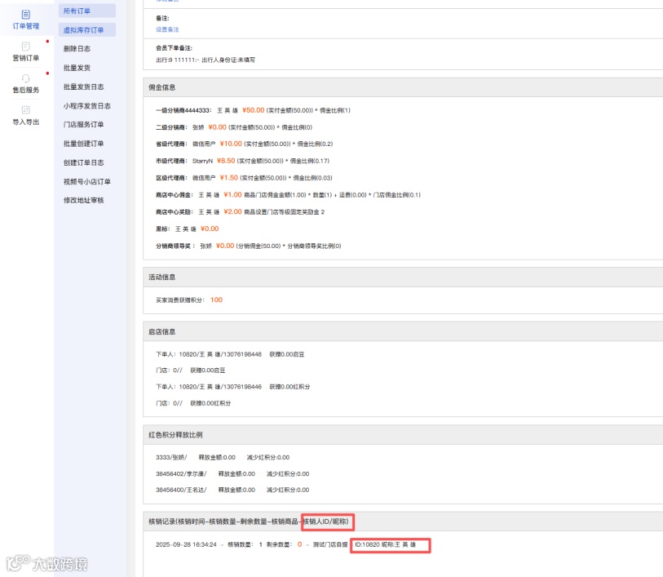This screenshot has height=577, width=663.
Task: Click the 设置备注 link
Action: pos(167,29)
